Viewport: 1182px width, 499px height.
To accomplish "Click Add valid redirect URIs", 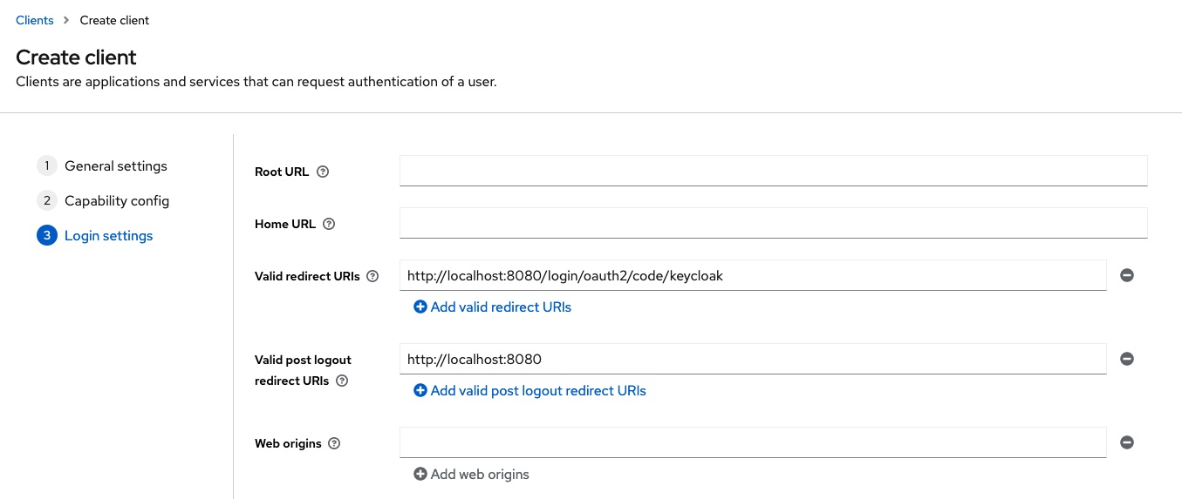I will click(492, 307).
